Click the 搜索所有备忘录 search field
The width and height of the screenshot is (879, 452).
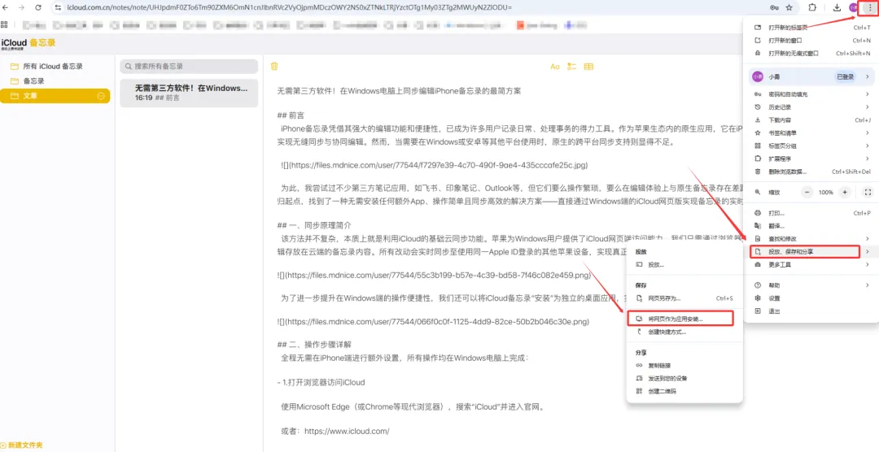pos(189,66)
